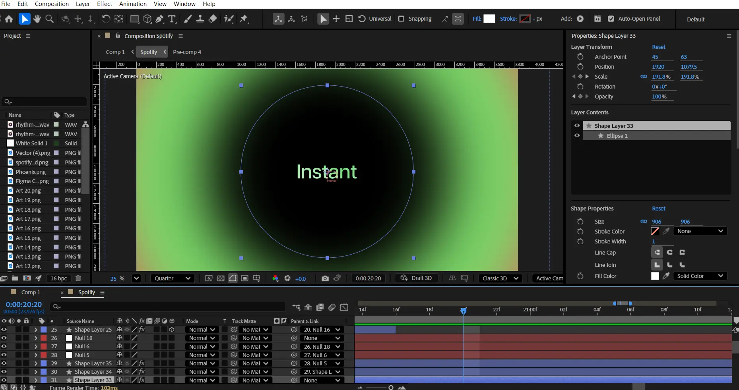739x390 pixels.
Task: Select the Type text tool
Action: tap(172, 19)
